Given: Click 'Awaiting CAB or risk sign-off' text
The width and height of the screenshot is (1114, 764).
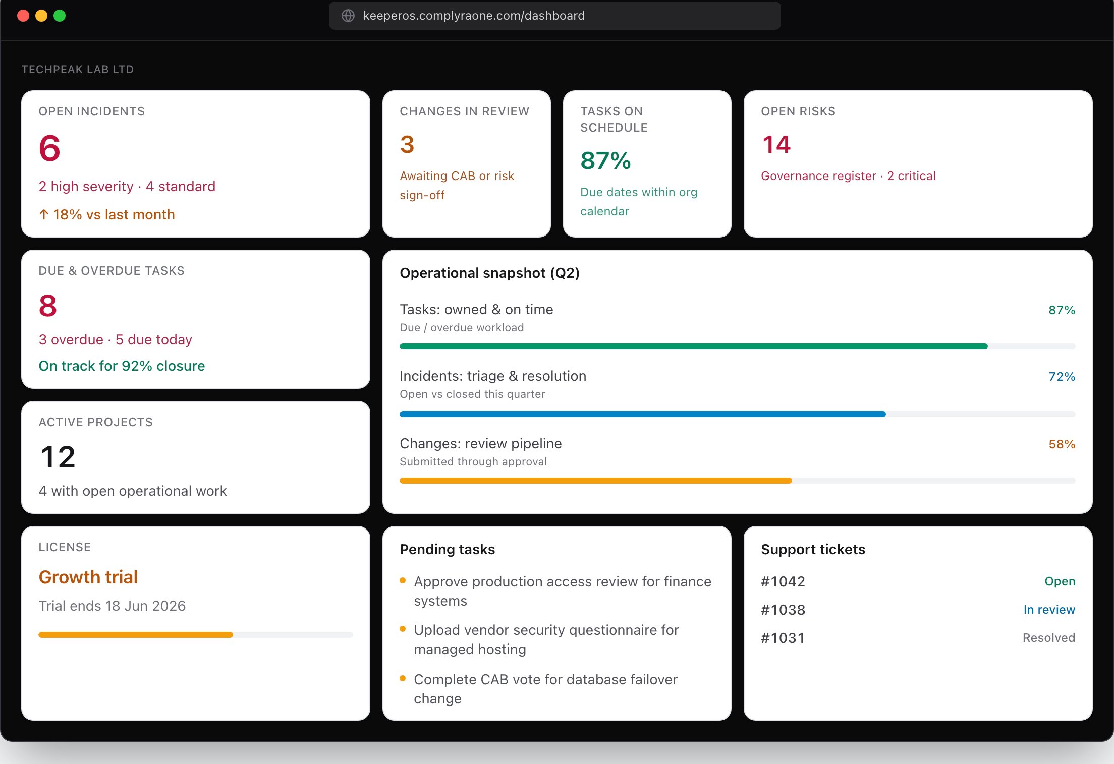Looking at the screenshot, I should pyautogui.click(x=457, y=185).
